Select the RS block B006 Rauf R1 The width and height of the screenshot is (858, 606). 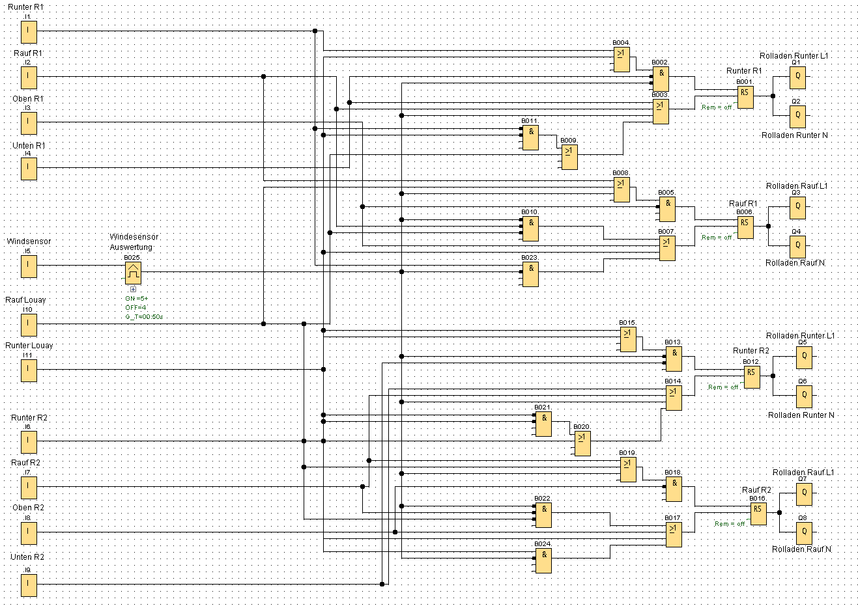tap(745, 227)
